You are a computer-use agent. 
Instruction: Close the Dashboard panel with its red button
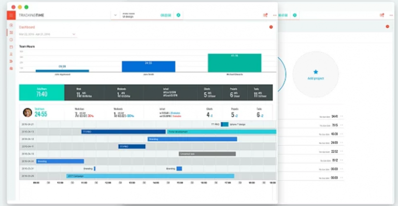click(271, 27)
